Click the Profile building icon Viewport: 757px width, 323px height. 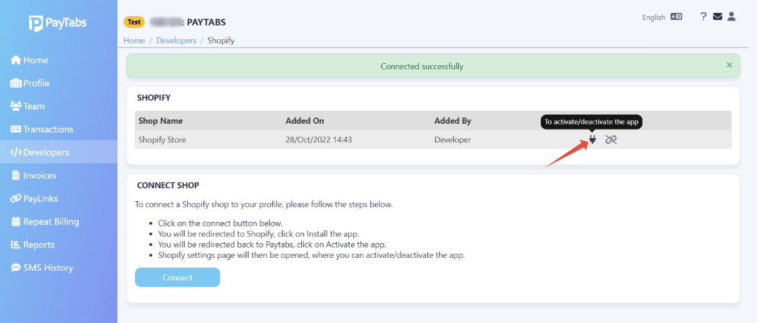click(x=16, y=83)
